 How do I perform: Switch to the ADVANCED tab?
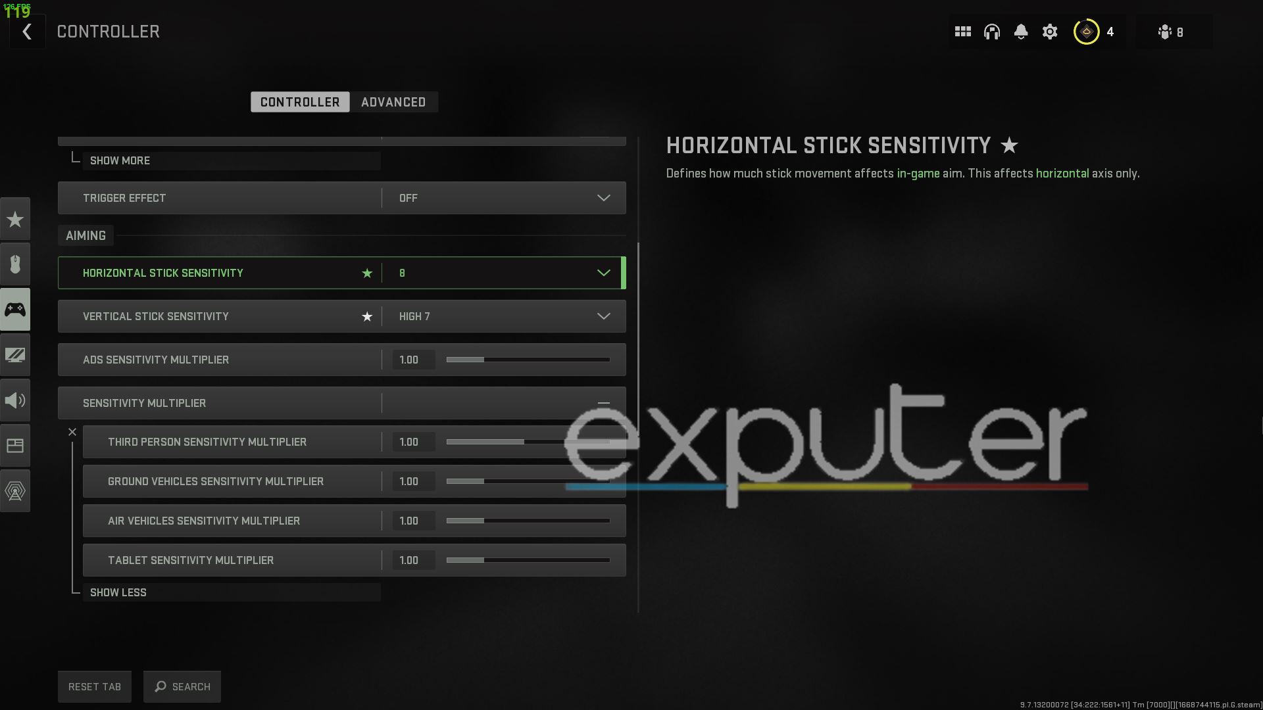pos(393,101)
